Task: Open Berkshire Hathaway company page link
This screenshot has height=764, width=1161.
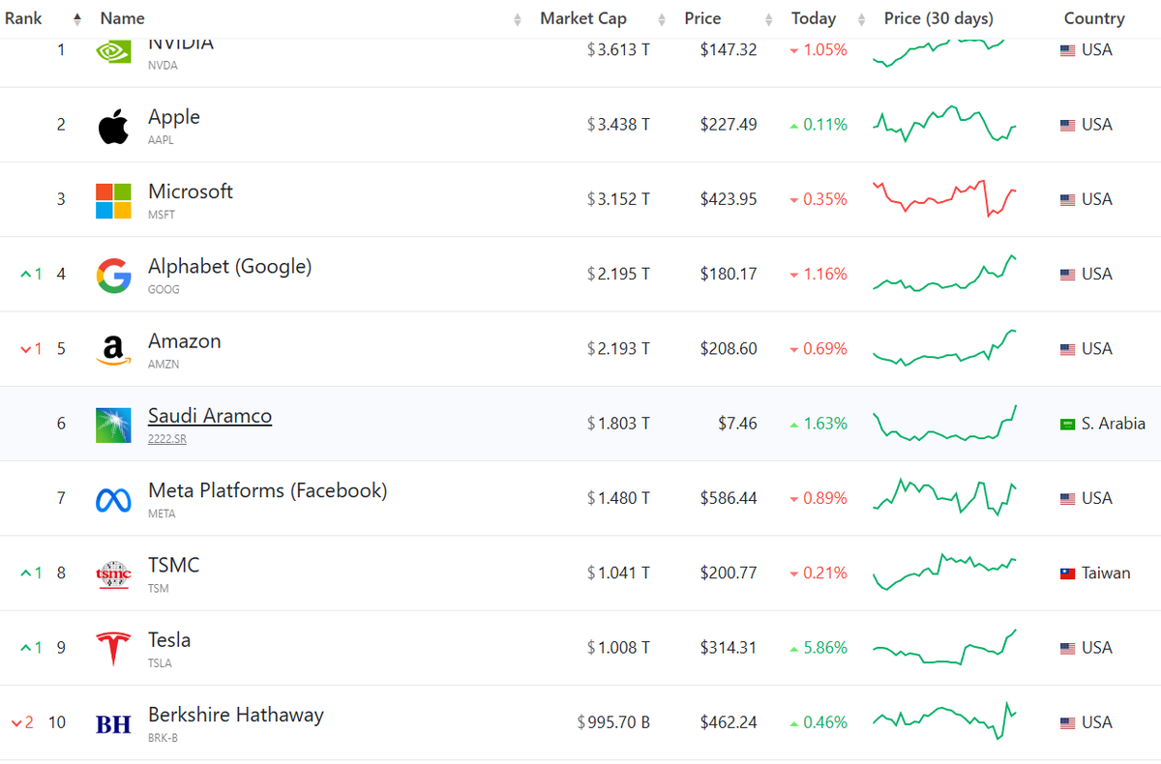Action: pyautogui.click(x=235, y=715)
